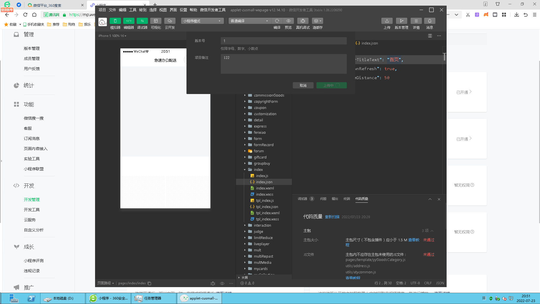Viewport: 540px width, 304px height.
Task: Open the cloud development icon
Action: (x=170, y=21)
